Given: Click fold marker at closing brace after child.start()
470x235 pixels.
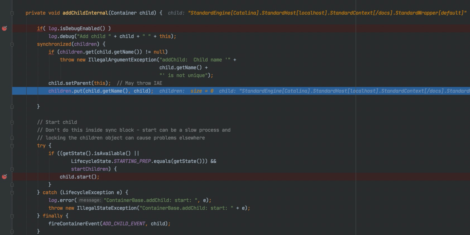Looking at the screenshot, I should coord(12,184).
